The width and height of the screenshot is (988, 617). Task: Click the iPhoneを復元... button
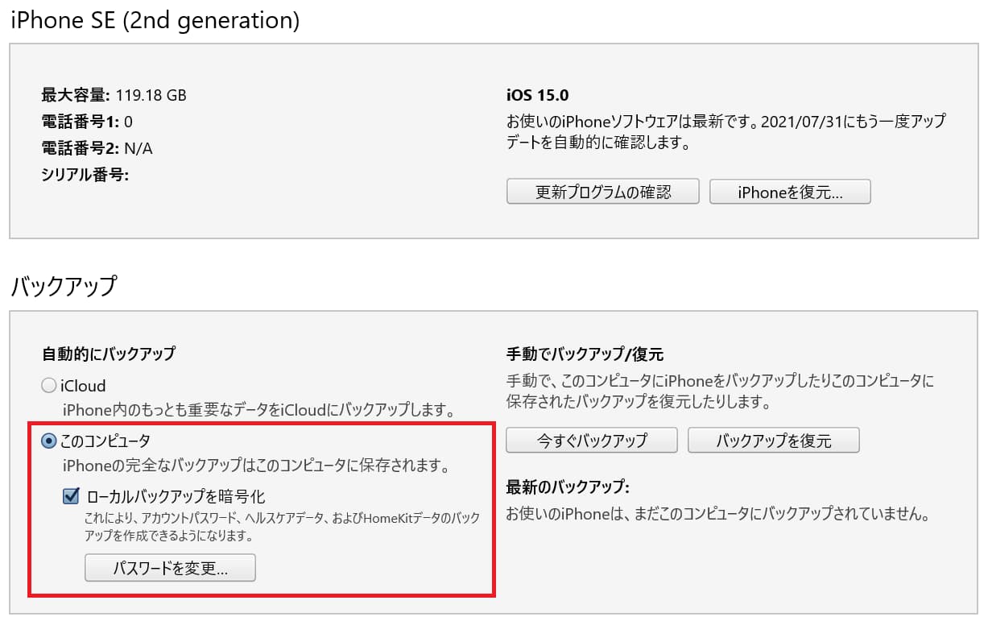[x=790, y=192]
